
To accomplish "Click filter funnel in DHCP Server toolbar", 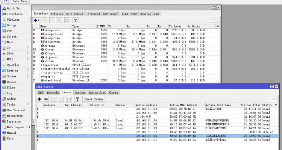I will point(77,99).
